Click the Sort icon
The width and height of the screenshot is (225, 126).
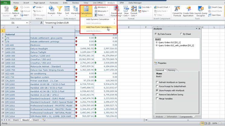coord(67,9)
